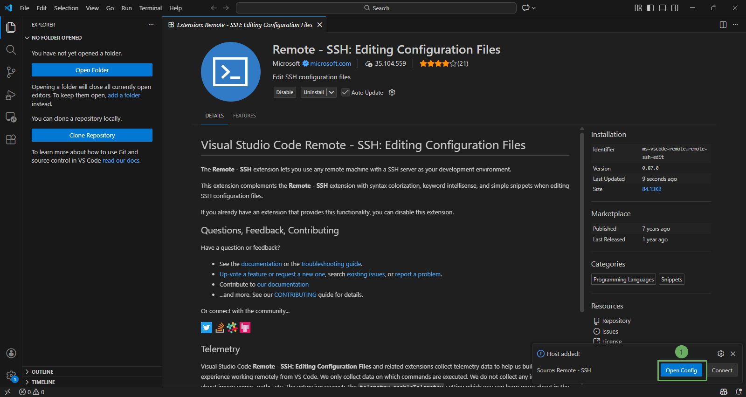Dismiss the Host added notification
This screenshot has height=397, width=746.
click(733, 354)
